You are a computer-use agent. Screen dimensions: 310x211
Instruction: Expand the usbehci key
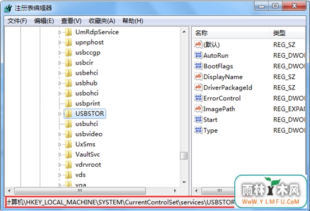click(60, 73)
